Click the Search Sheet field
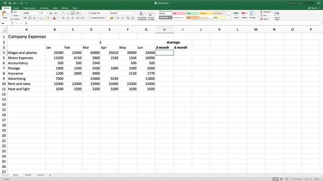This screenshot has height=181, width=323. 301,3
